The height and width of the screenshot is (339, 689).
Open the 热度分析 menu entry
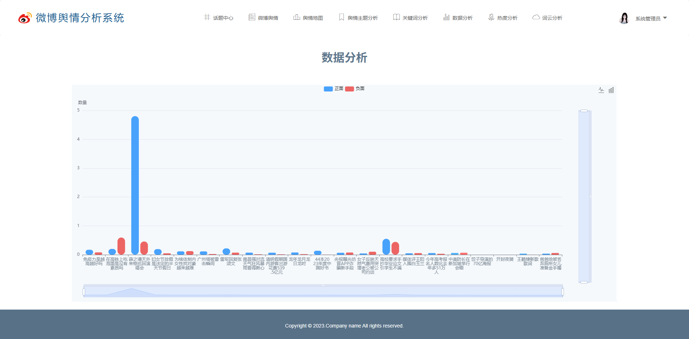(507, 18)
